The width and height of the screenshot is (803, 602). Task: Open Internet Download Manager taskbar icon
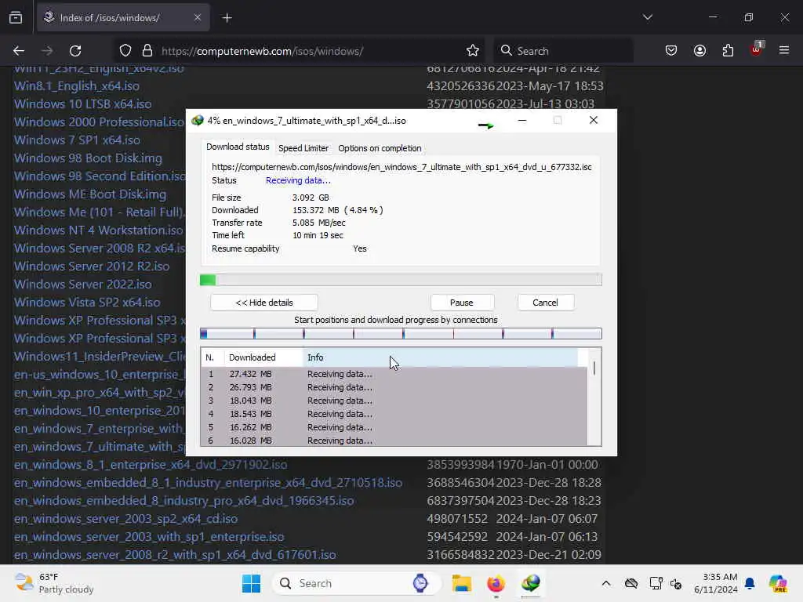coord(531,583)
